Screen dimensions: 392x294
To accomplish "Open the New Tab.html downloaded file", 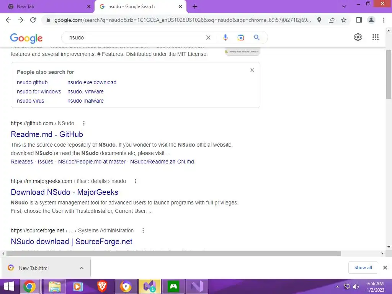I will pos(34,268).
